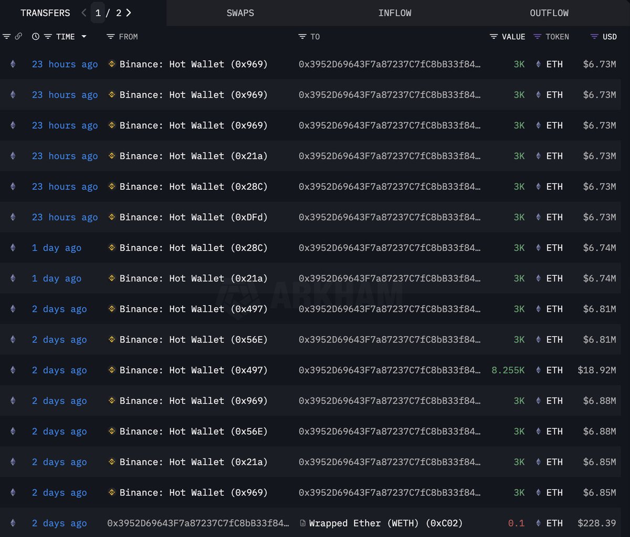The image size is (630, 537).
Task: Open recipient address in the $18.92M row
Action: click(x=390, y=370)
